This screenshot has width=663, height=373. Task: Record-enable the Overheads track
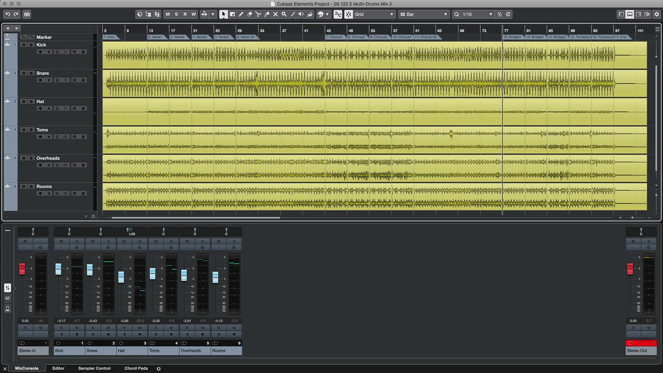pos(40,165)
